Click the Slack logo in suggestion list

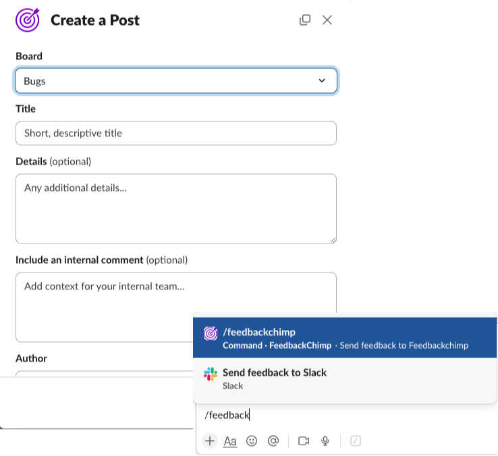point(211,374)
